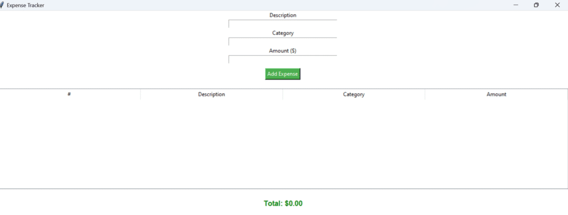Focus the Description text entry field
568x215 pixels.
282,24
